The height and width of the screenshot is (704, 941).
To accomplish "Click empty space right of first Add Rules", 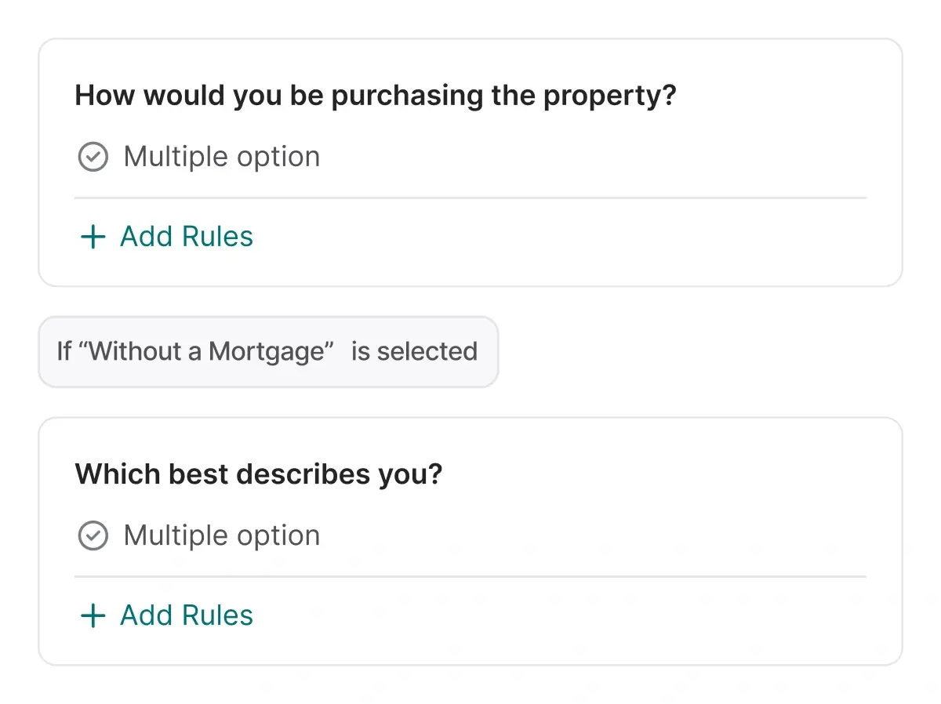I will point(549,237).
